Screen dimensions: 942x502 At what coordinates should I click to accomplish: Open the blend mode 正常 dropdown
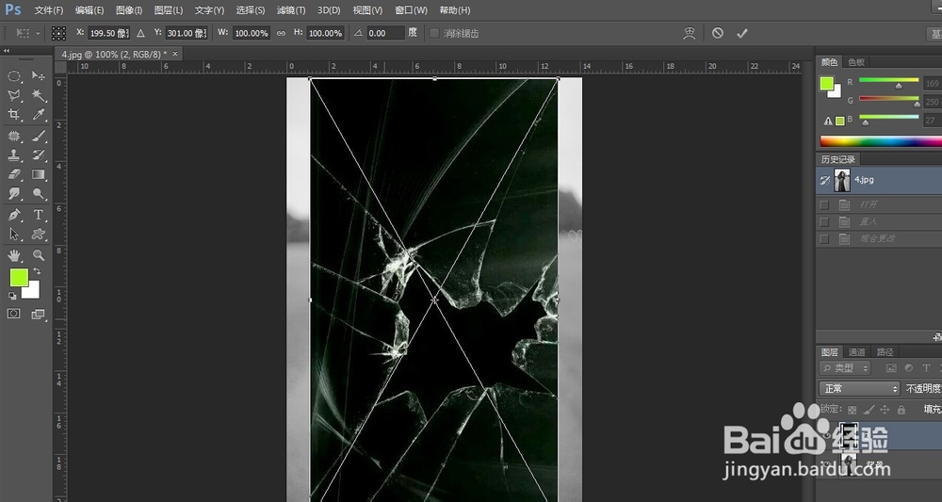pos(859,389)
